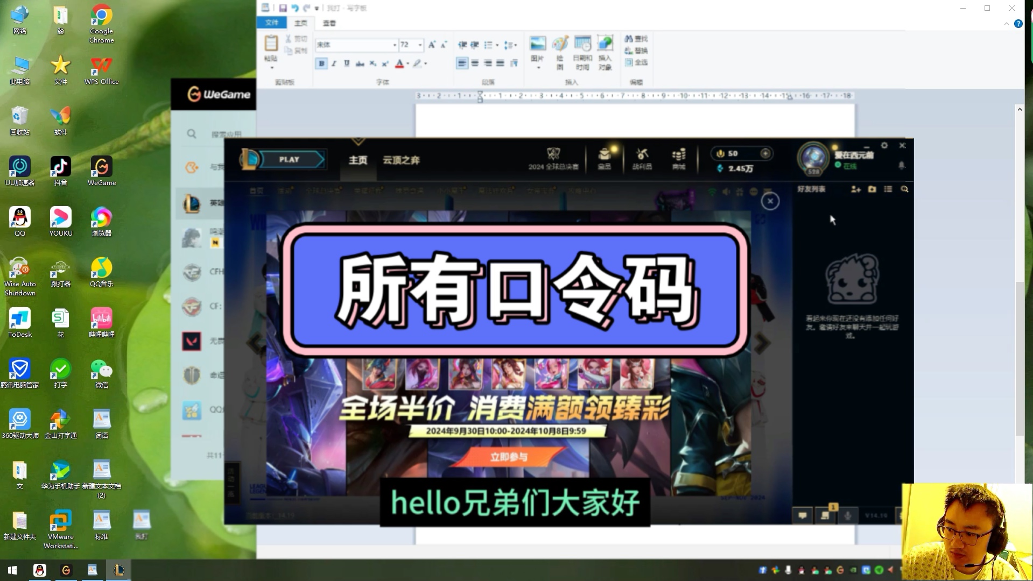Expand the bullet list style dropdown arrow
1033x581 pixels.
(497, 45)
